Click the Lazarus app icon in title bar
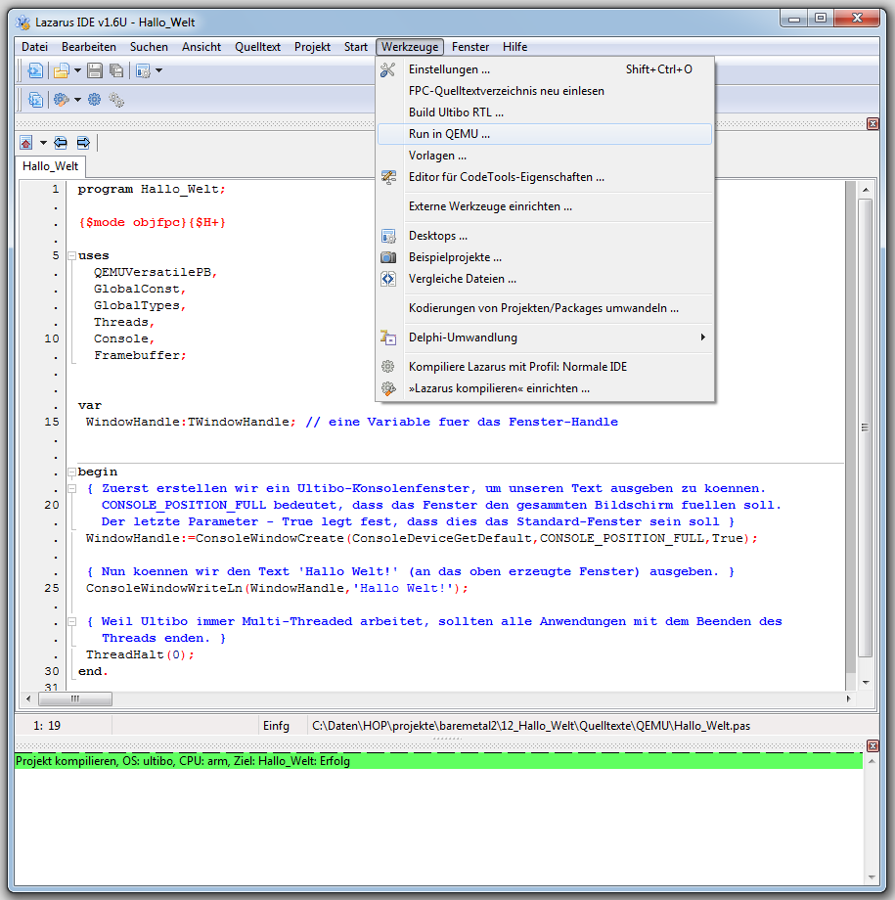 point(22,22)
